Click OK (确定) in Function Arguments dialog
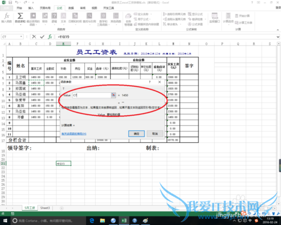 [137, 134]
